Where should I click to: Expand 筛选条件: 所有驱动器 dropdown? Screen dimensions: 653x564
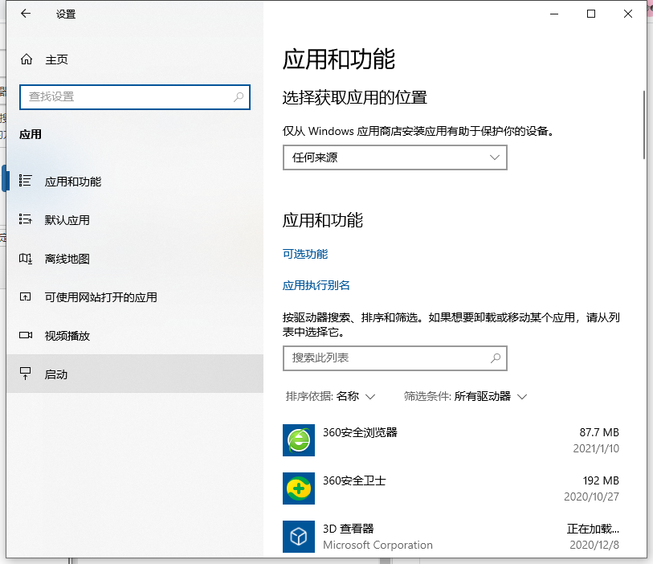465,396
